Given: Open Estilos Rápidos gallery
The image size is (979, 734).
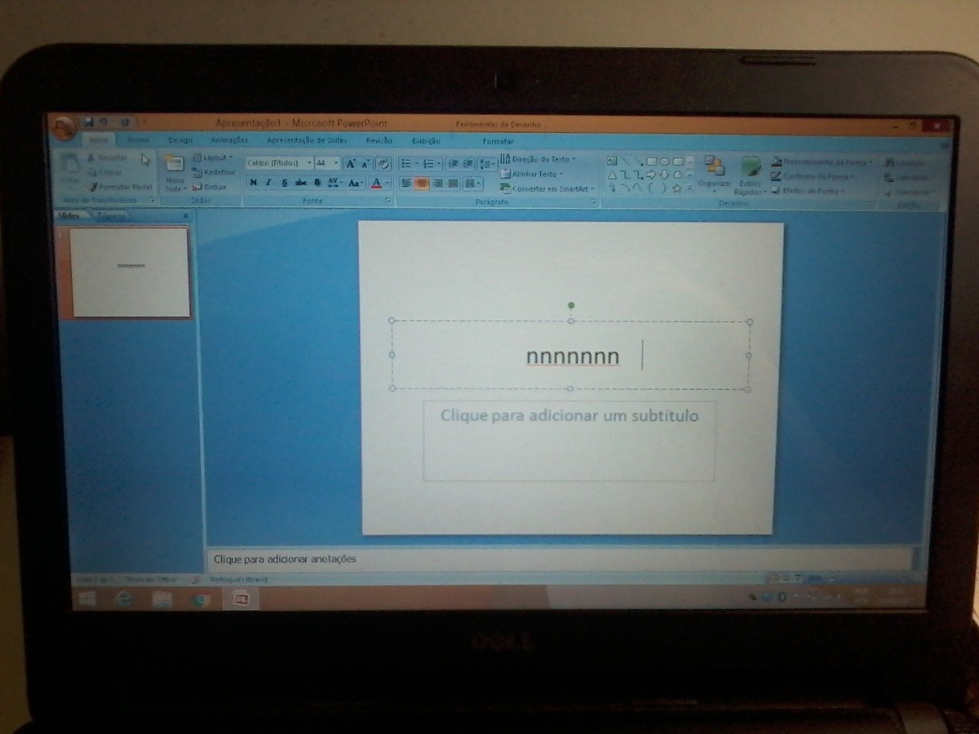Looking at the screenshot, I should pos(751,175).
